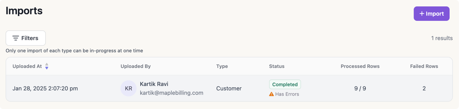Click the Failed Rows column header
Viewport: 459px width, 109px height.
click(424, 66)
